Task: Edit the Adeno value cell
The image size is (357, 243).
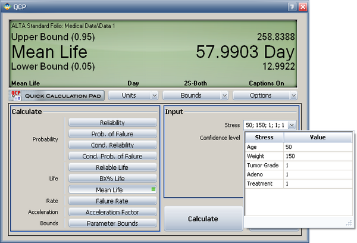Action: point(318,175)
